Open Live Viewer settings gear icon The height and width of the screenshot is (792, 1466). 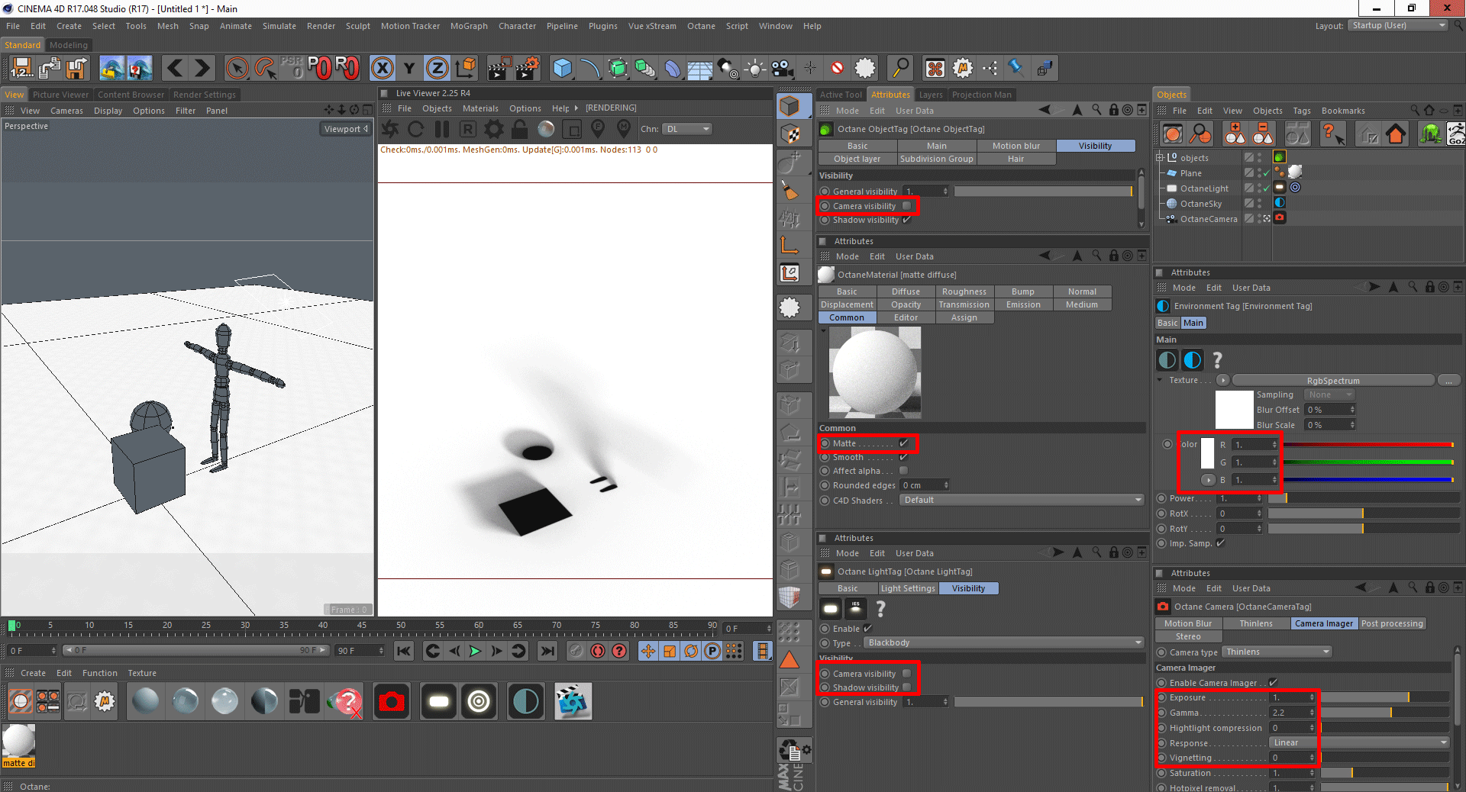click(494, 129)
